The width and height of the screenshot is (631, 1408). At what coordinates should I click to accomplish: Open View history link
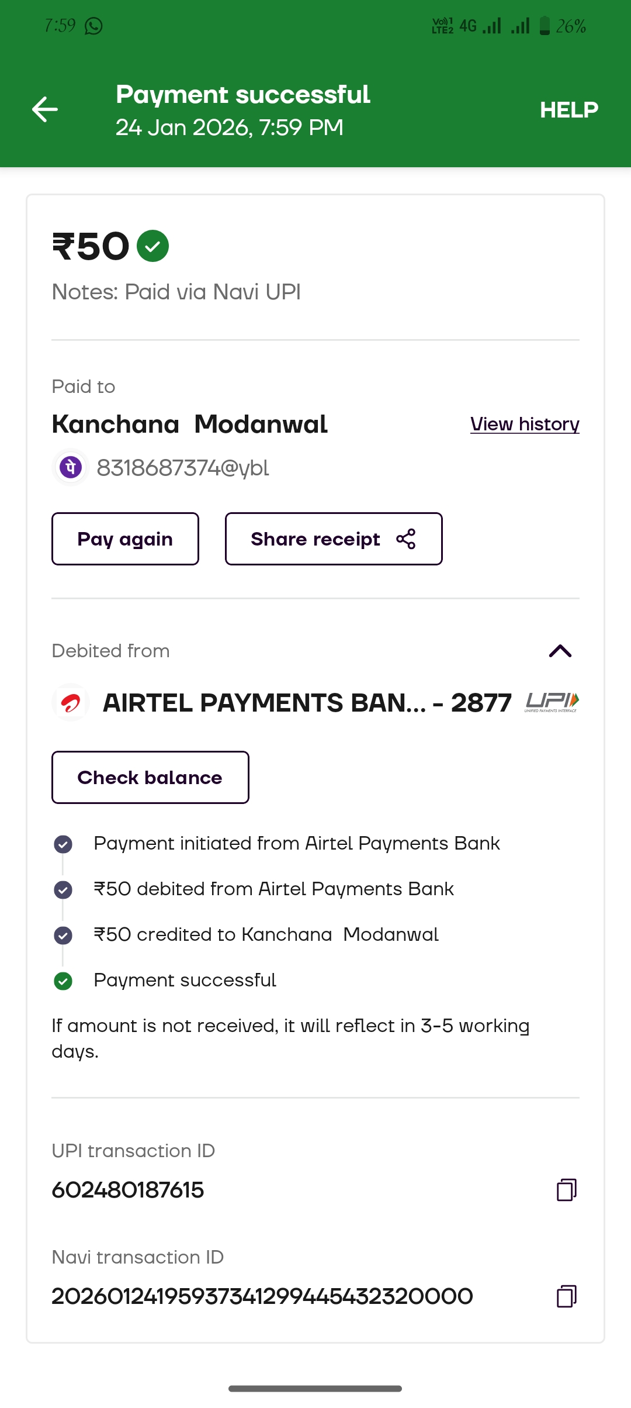tap(525, 424)
